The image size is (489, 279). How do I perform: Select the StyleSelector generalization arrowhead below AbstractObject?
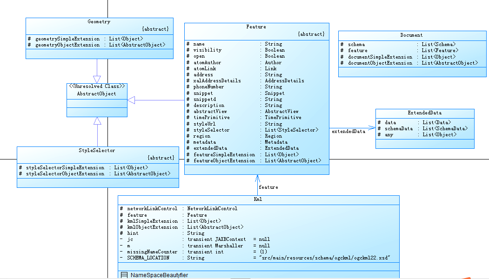(x=97, y=121)
